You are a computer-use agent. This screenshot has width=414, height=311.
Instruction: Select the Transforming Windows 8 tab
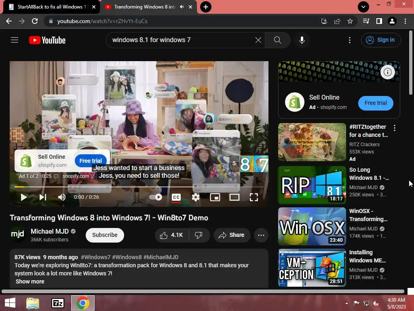click(x=144, y=7)
